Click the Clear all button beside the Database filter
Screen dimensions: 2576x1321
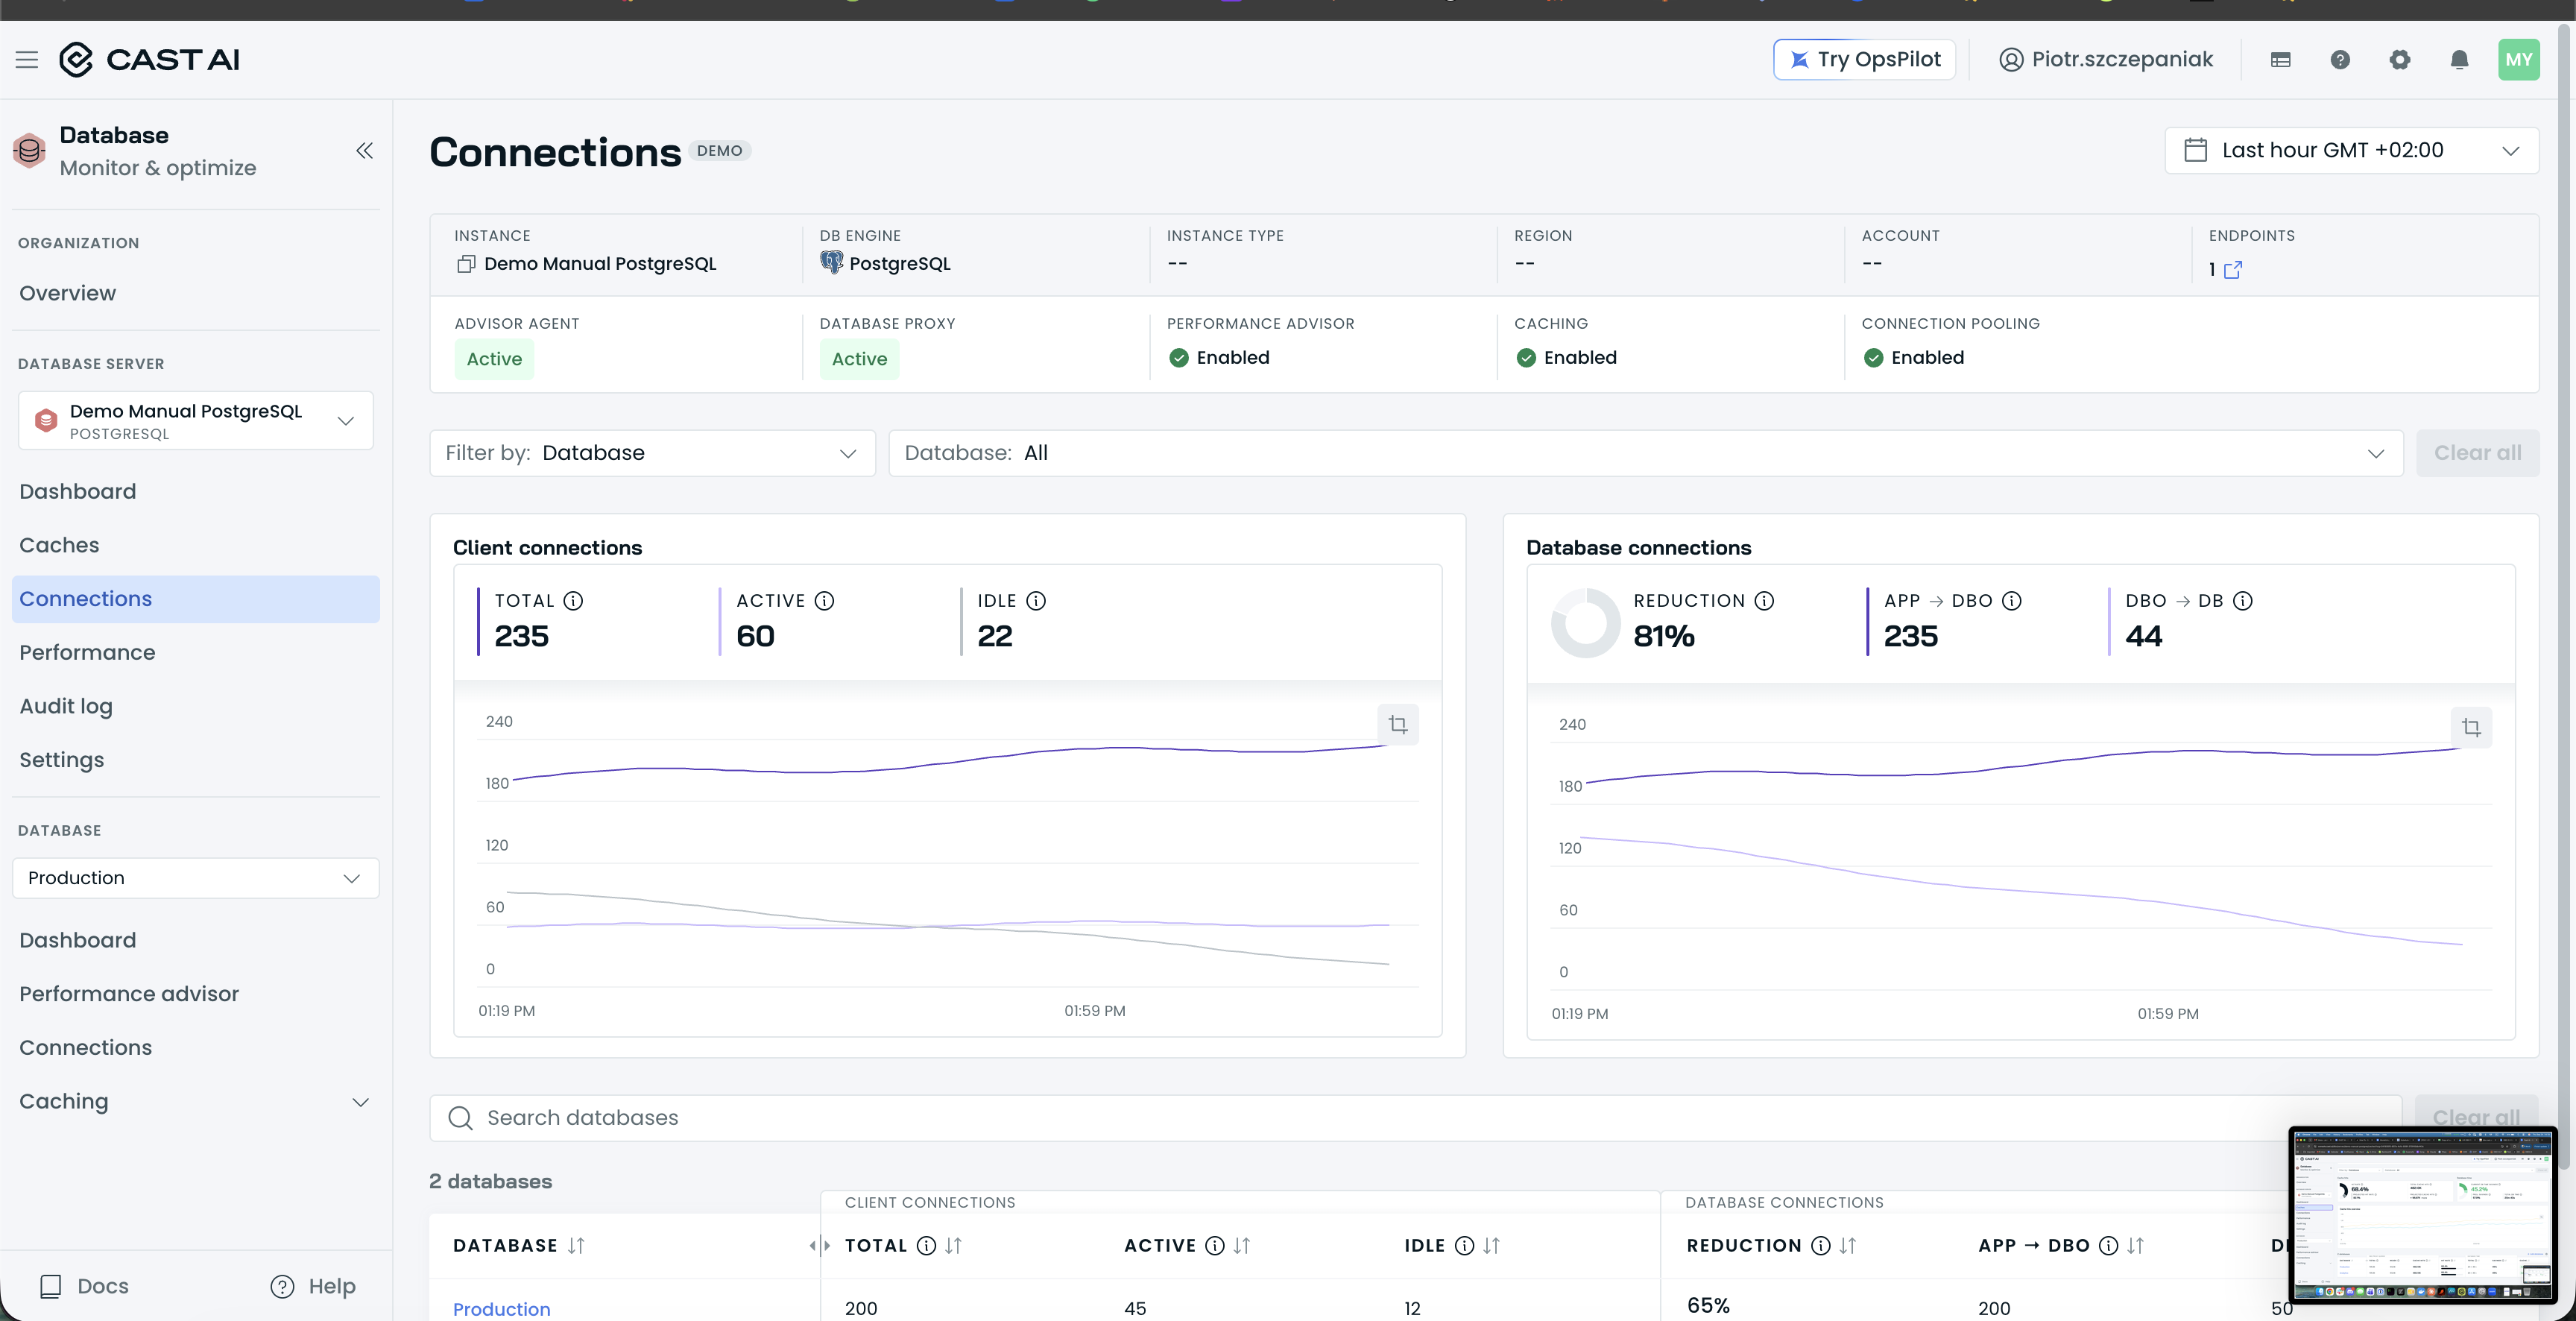coord(2478,454)
